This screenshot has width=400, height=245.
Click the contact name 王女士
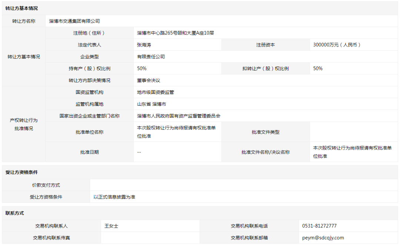coord(109,226)
